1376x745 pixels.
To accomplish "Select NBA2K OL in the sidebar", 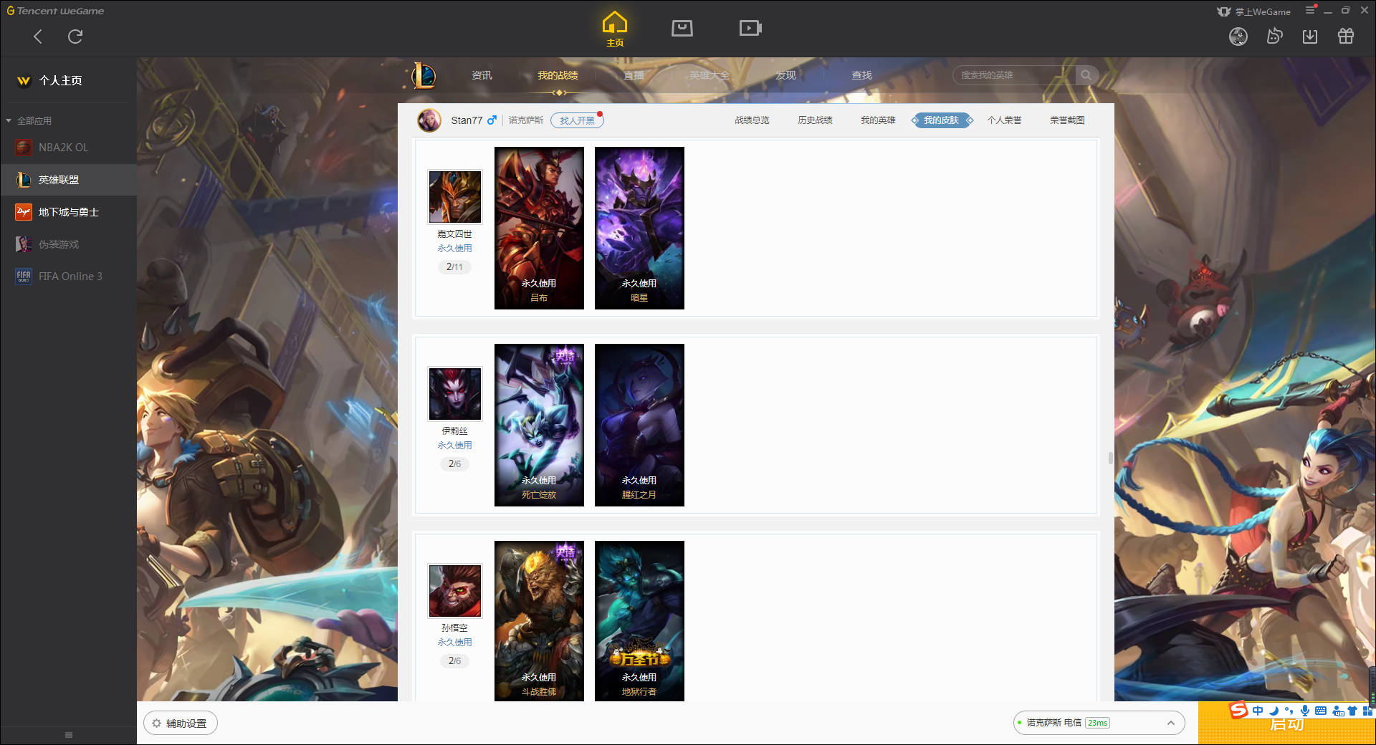I will tap(68, 147).
